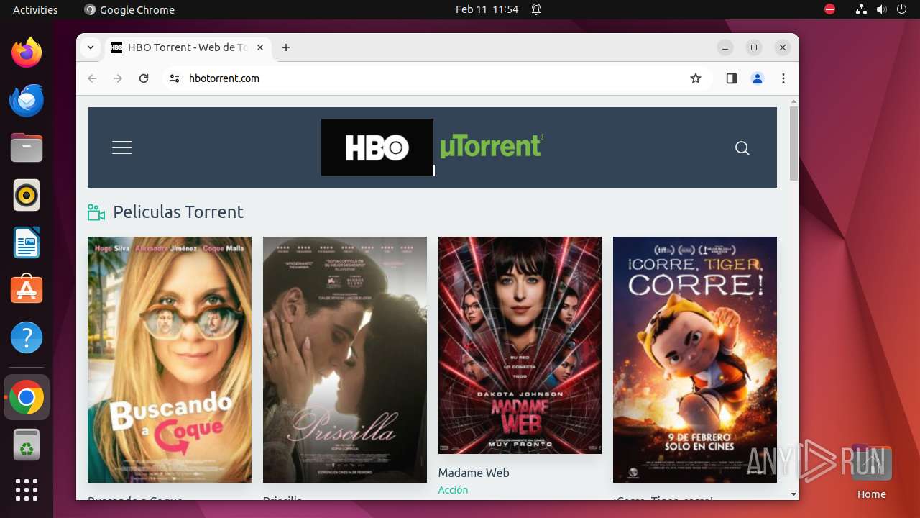Open Madame Web movie poster
This screenshot has width=920, height=518.
tap(520, 345)
